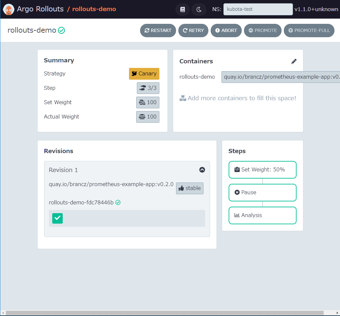Click the Set Weight 100 badge
The height and width of the screenshot is (316, 340).
pos(148,102)
